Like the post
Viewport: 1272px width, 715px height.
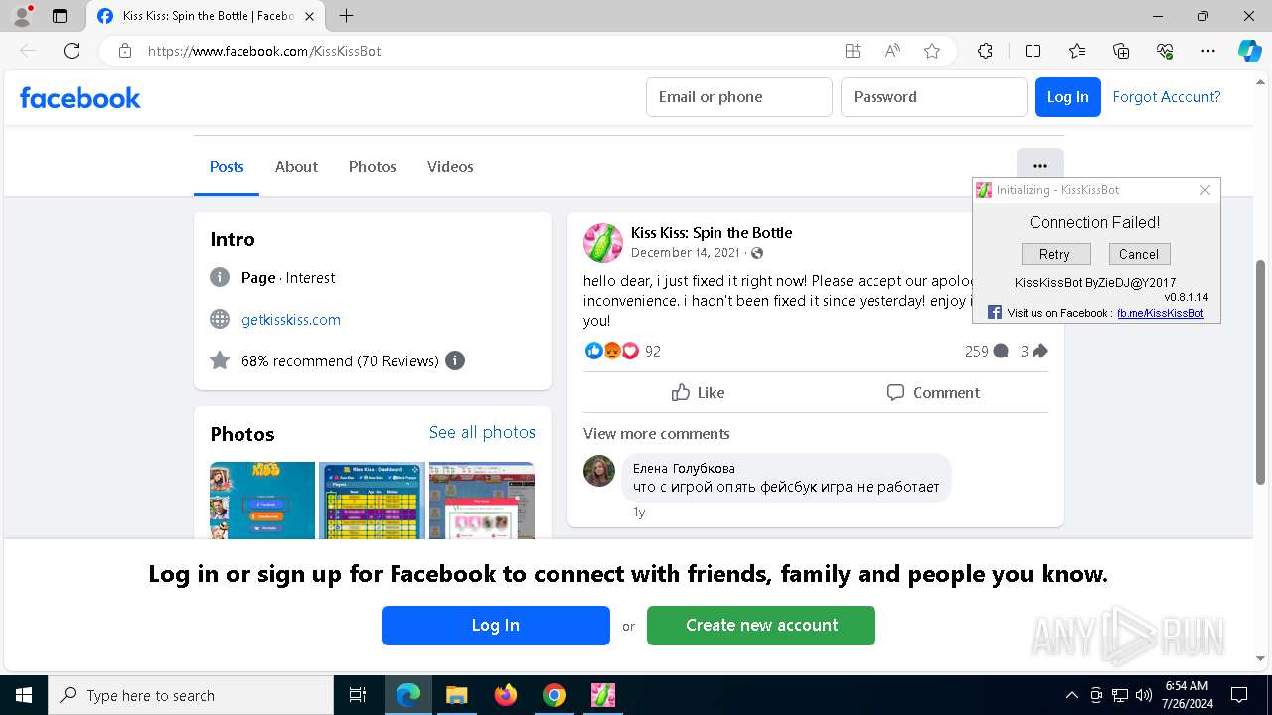pos(699,392)
